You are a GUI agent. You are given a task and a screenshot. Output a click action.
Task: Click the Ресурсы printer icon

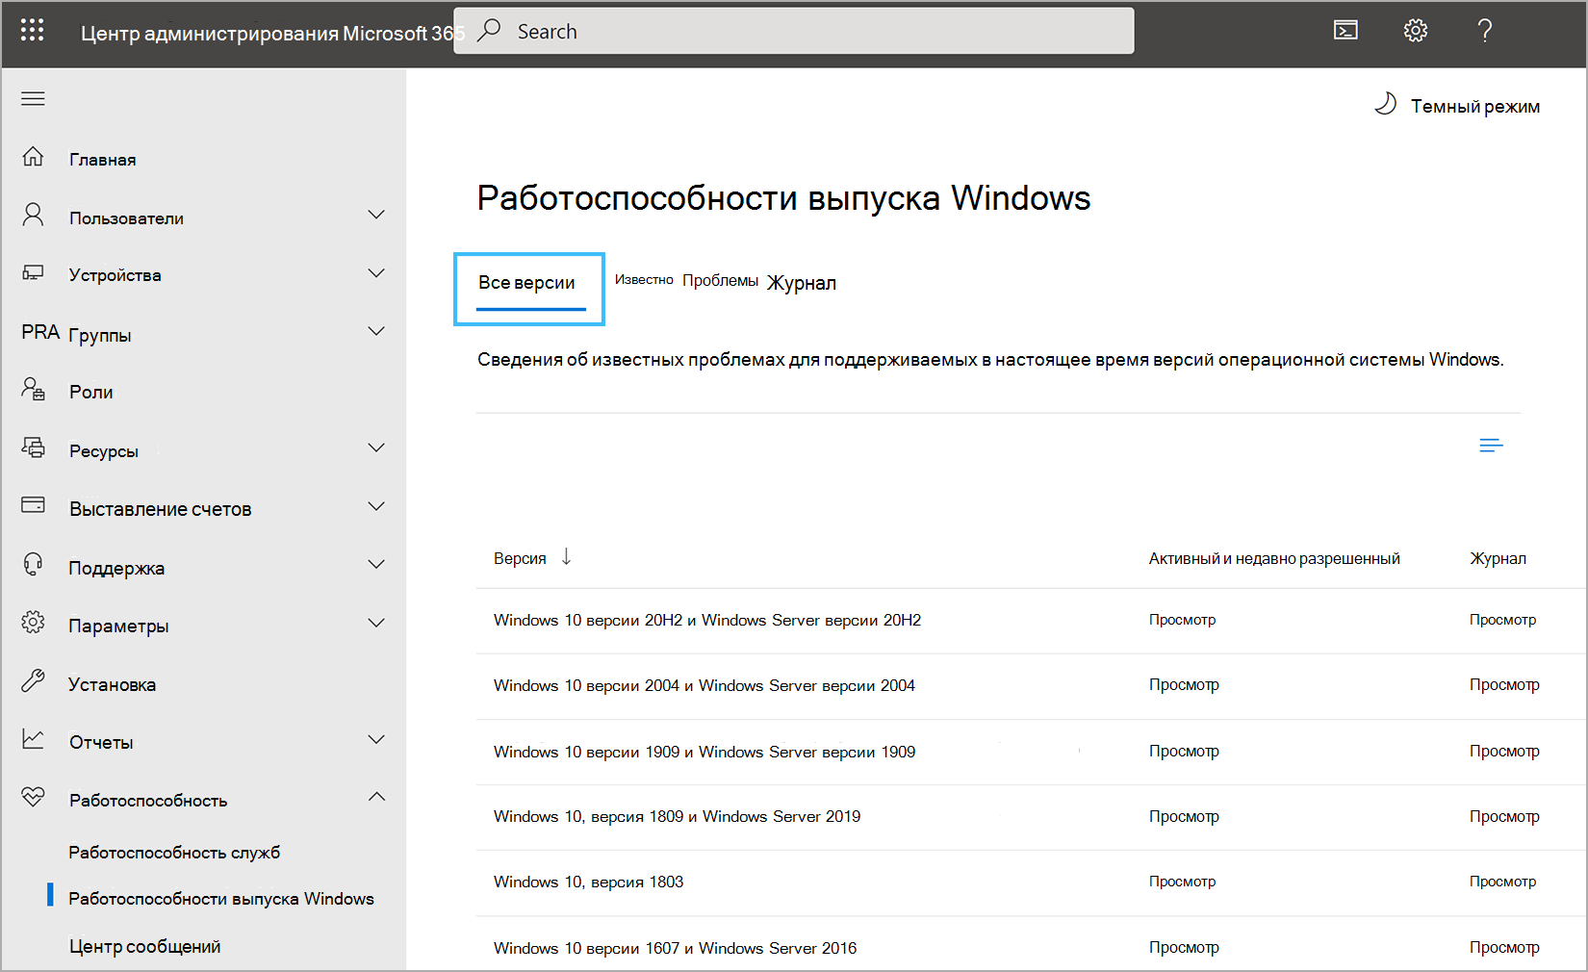(33, 448)
